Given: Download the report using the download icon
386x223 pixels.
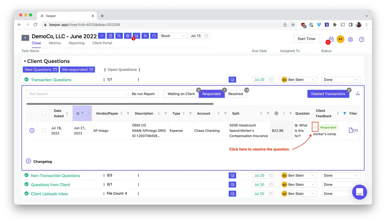Looking at the screenshot, I should [x=358, y=93].
